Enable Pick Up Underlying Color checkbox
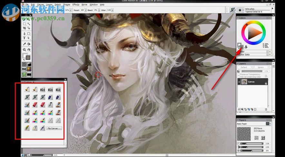Screen dimensions: 285x157 [238, 77]
